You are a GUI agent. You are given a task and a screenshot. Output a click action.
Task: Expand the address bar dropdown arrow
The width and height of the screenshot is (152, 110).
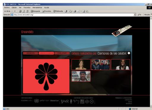(x=135, y=15)
